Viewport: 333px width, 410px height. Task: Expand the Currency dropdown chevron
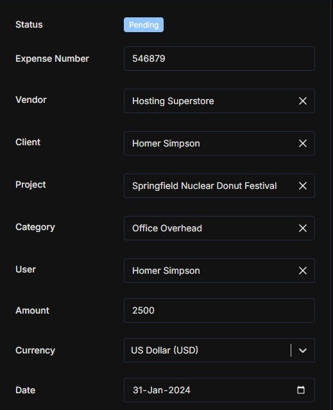(303, 350)
